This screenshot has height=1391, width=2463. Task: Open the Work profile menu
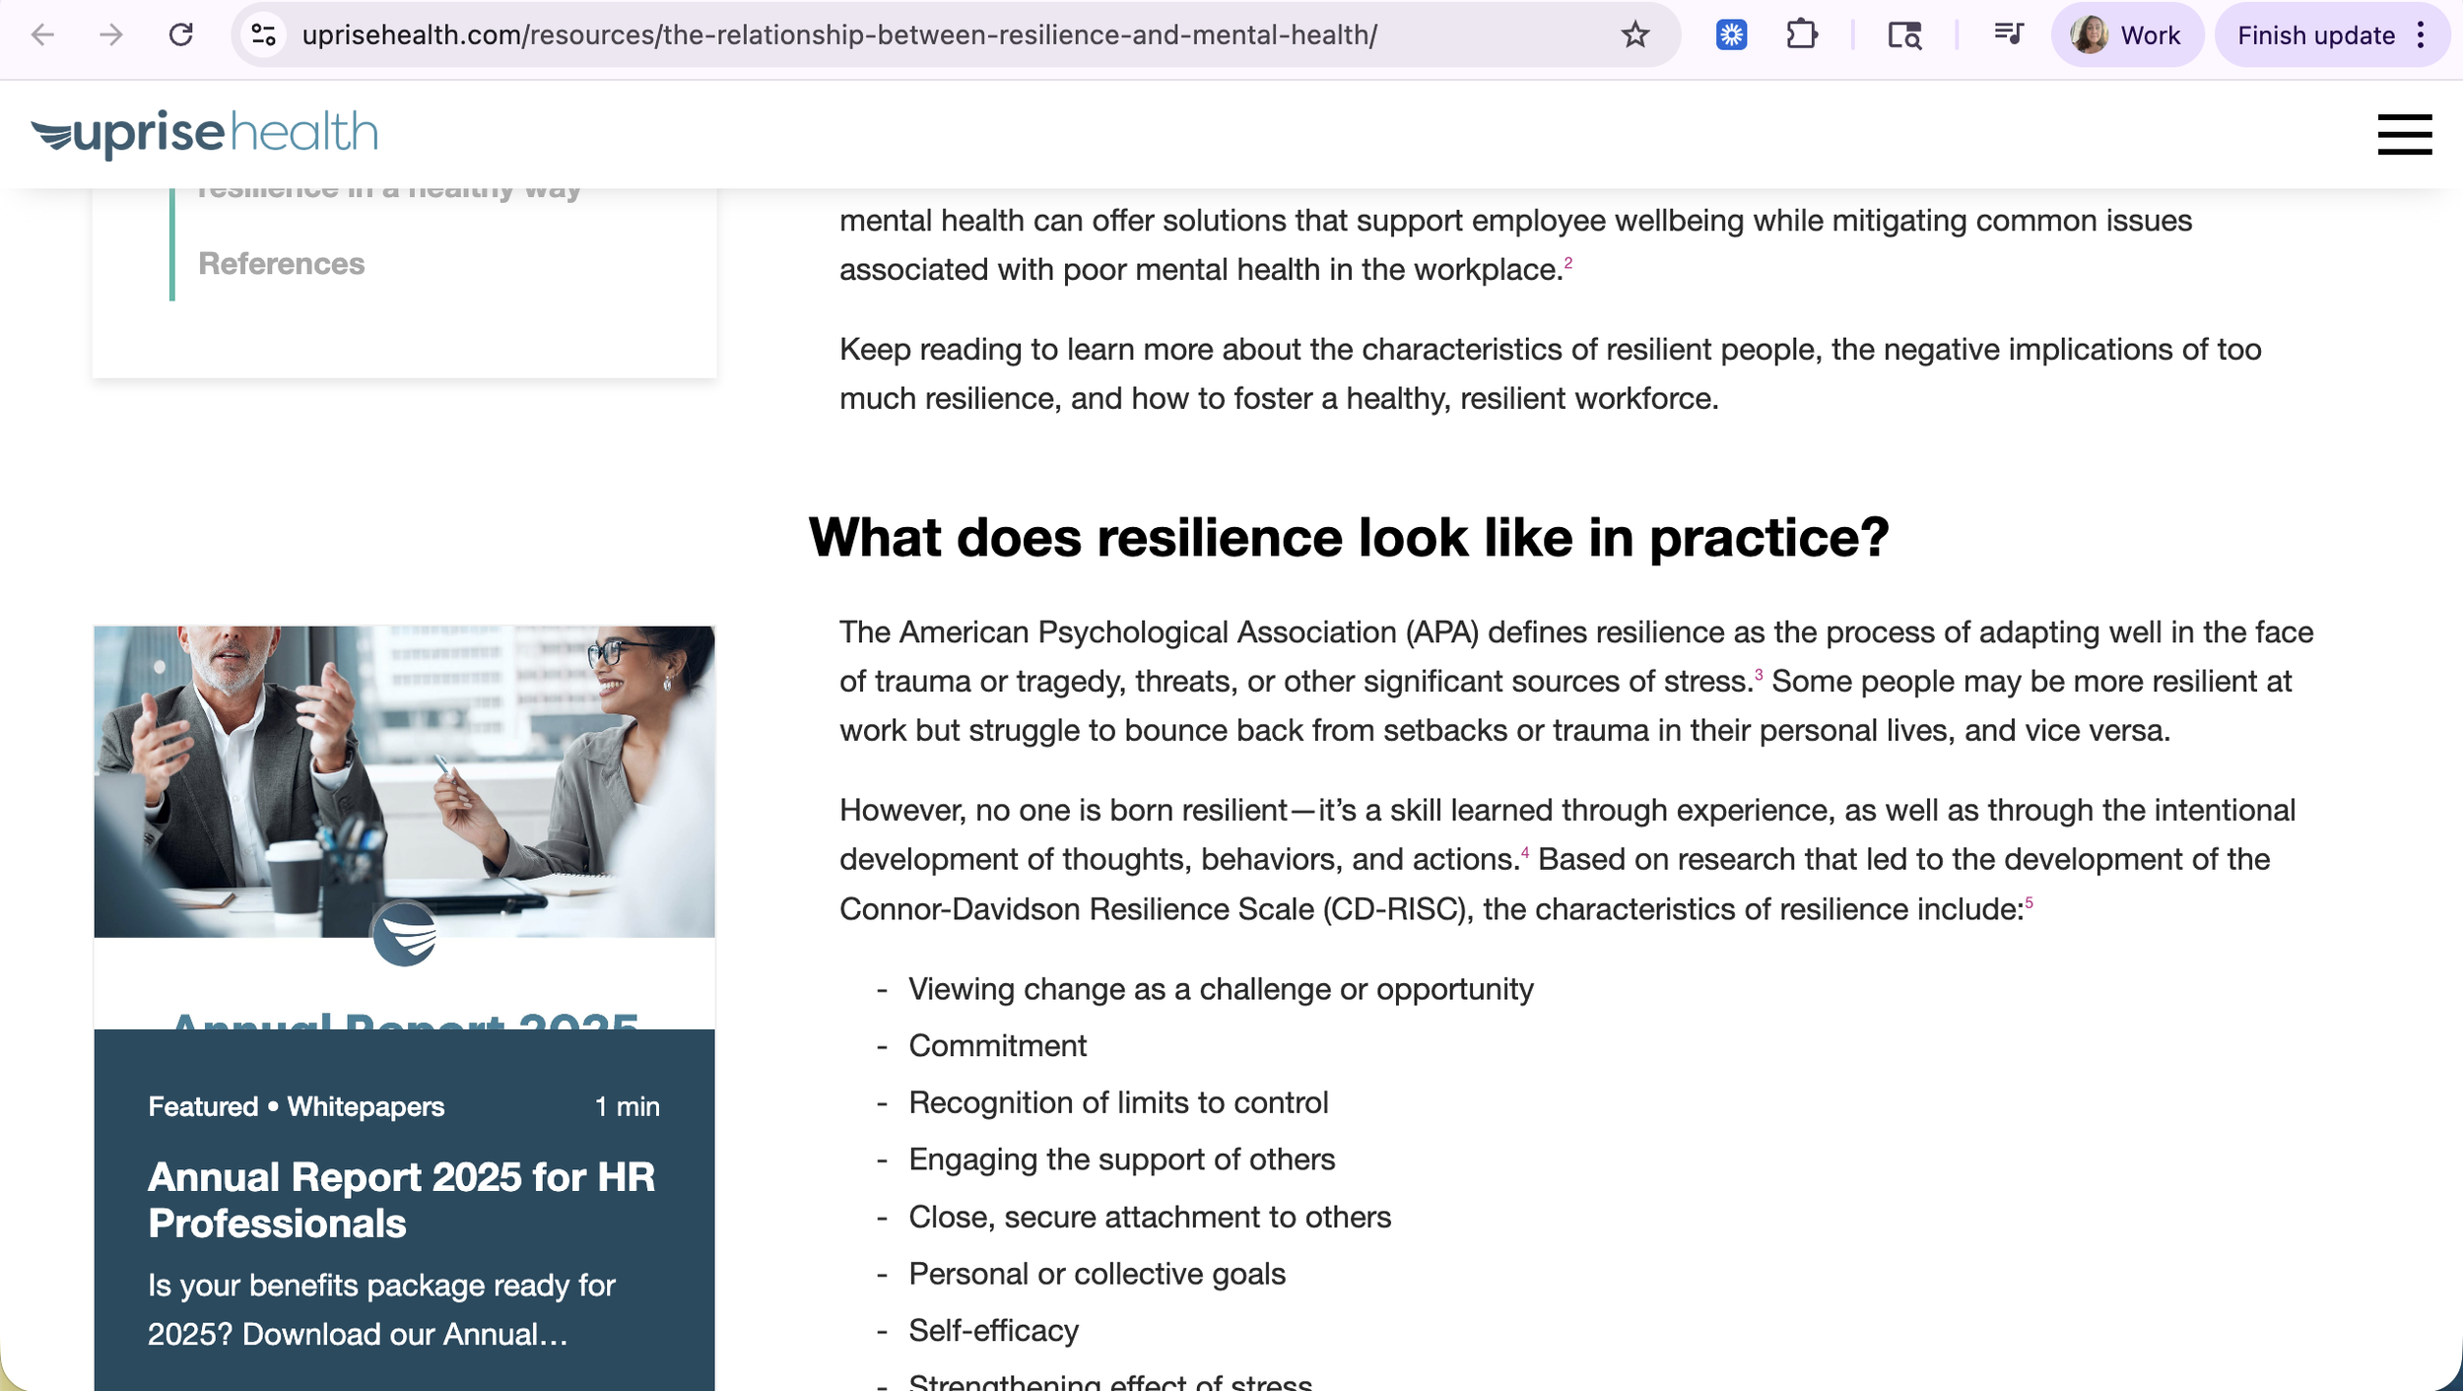point(2127,35)
